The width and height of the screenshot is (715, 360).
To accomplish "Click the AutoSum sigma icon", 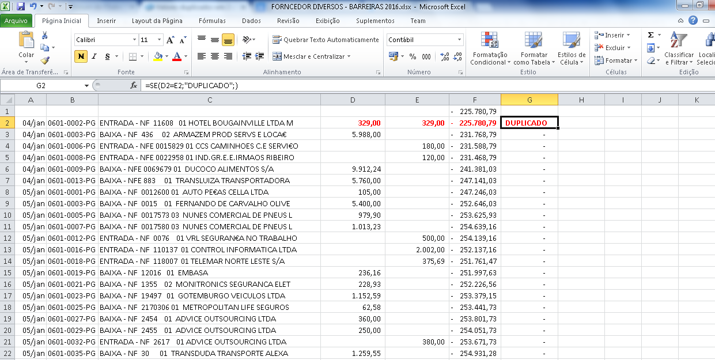I will pyautogui.click(x=650, y=35).
